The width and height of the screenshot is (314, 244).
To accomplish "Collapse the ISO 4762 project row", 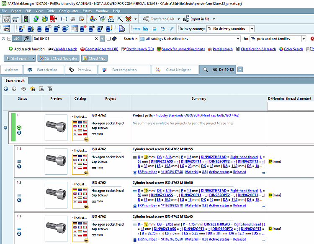I will [x=5, y=128].
